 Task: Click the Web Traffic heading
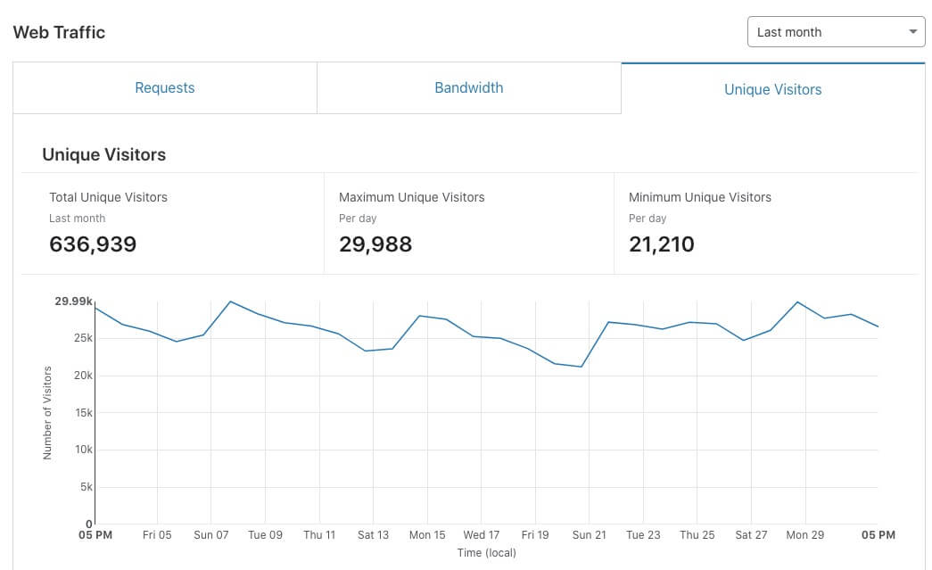click(59, 32)
